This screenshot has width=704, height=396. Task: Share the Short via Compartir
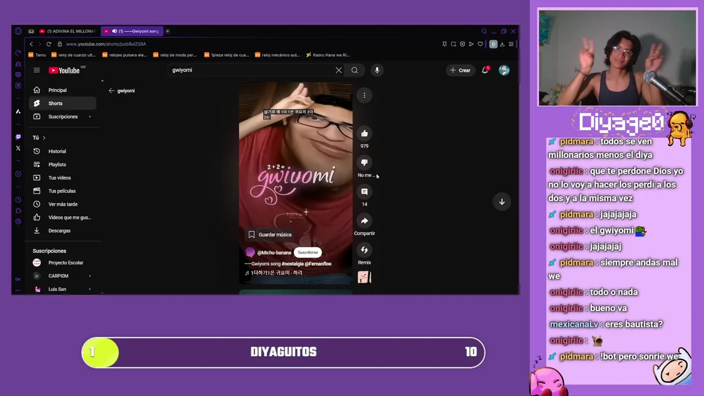coord(364,221)
